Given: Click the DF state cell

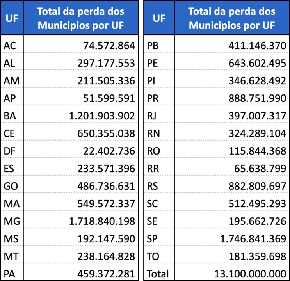Looking at the screenshot, I should pyautogui.click(x=10, y=151).
